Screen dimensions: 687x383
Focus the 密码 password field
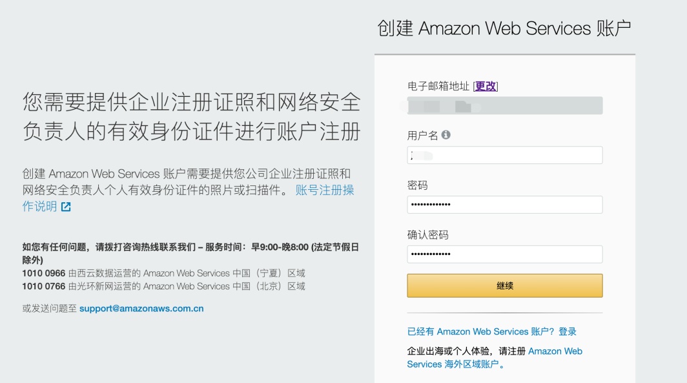(x=505, y=205)
